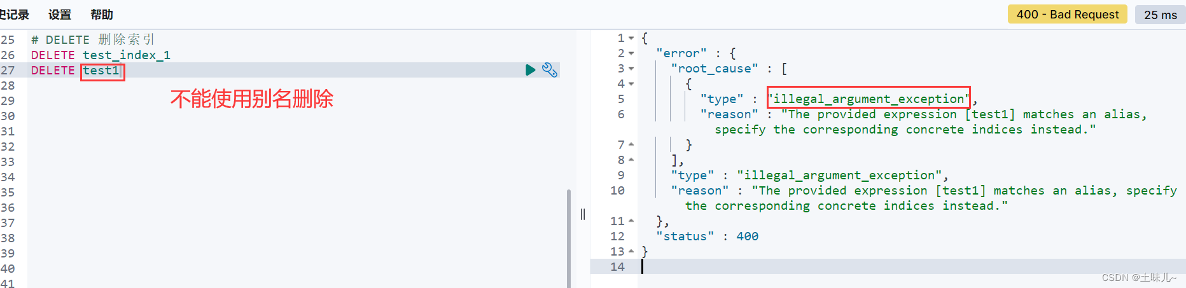Run the DELETE test1 request with play icon
The height and width of the screenshot is (288, 1186).
pyautogui.click(x=530, y=70)
